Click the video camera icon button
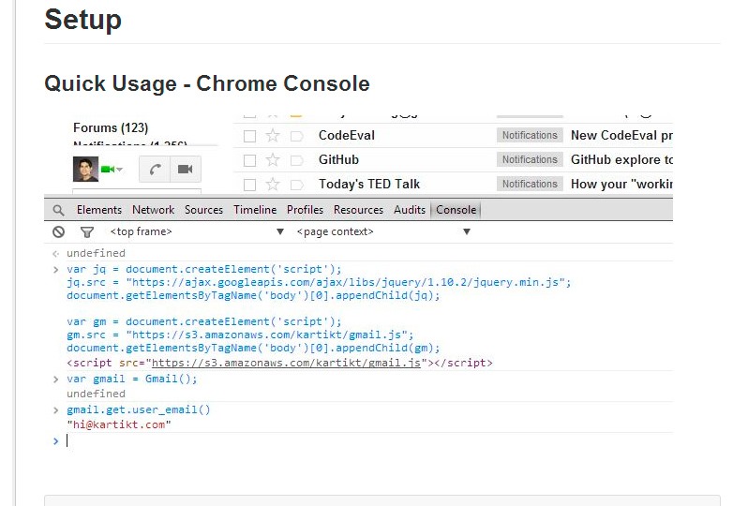The width and height of the screenshot is (733, 506). [185, 170]
